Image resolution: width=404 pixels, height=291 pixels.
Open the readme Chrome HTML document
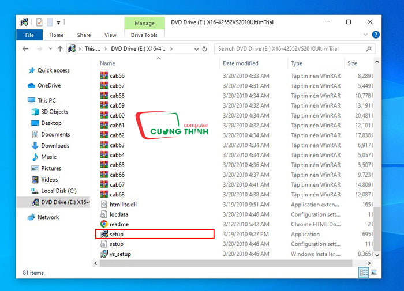[x=114, y=224]
